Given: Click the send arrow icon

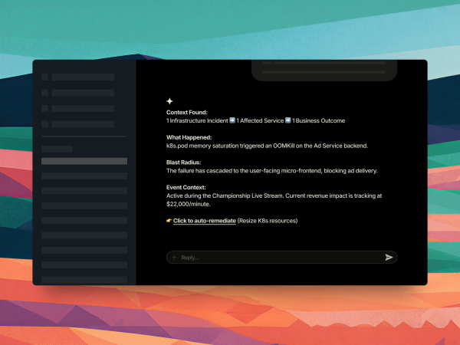Looking at the screenshot, I should (389, 258).
